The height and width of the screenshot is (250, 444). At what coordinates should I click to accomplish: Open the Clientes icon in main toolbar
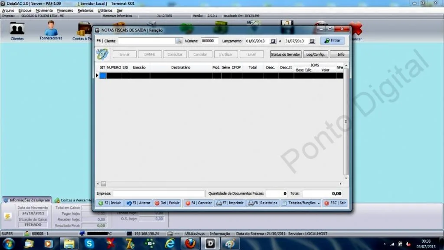(x=17, y=31)
